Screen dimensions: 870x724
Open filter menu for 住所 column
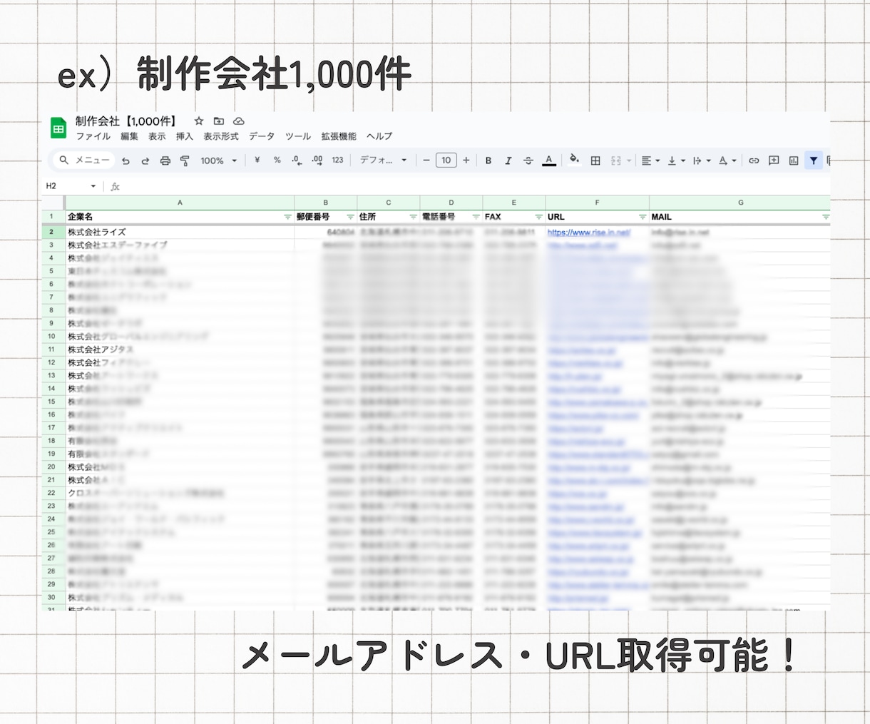(413, 217)
